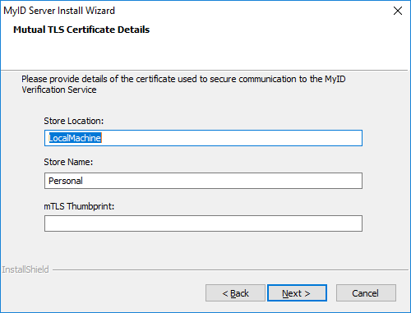The height and width of the screenshot is (313, 411).
Task: Go back using the Back button
Action: pyautogui.click(x=235, y=293)
